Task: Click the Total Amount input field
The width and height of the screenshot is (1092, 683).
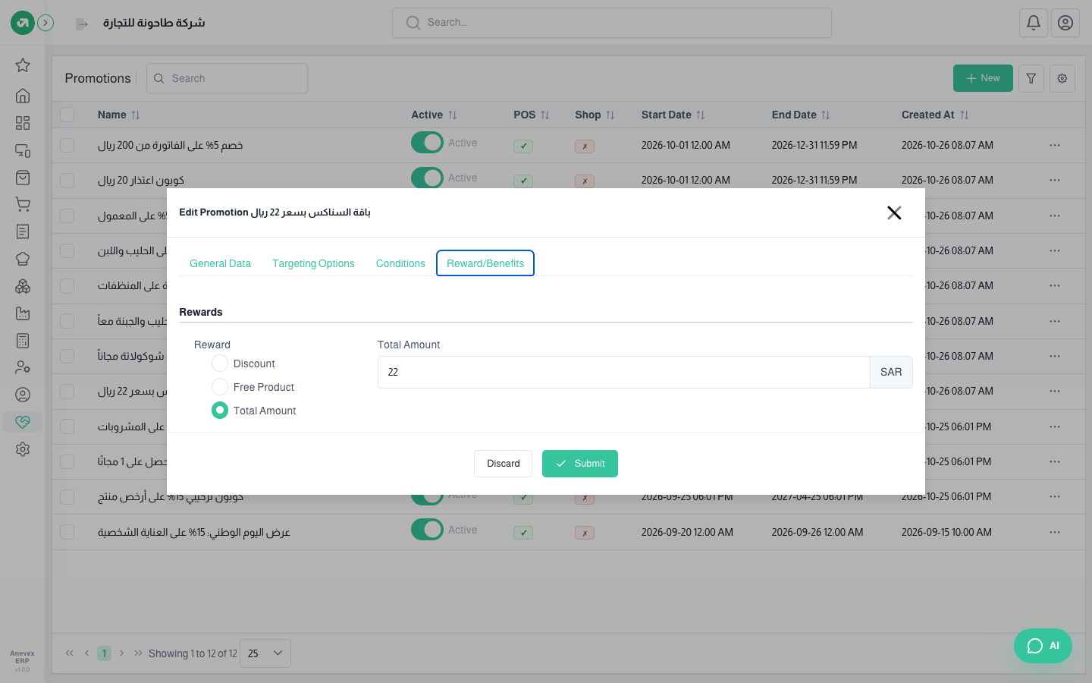Action: 623,372
